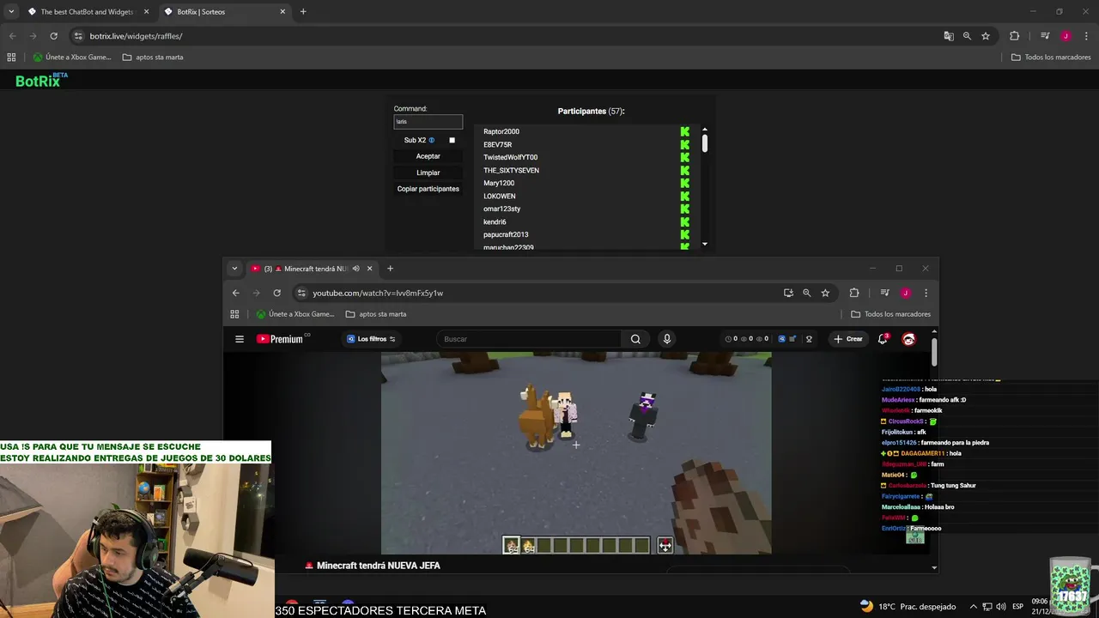Screen dimensions: 1099x618
Task: Open media control in YouTube window
Action: pyautogui.click(x=884, y=293)
